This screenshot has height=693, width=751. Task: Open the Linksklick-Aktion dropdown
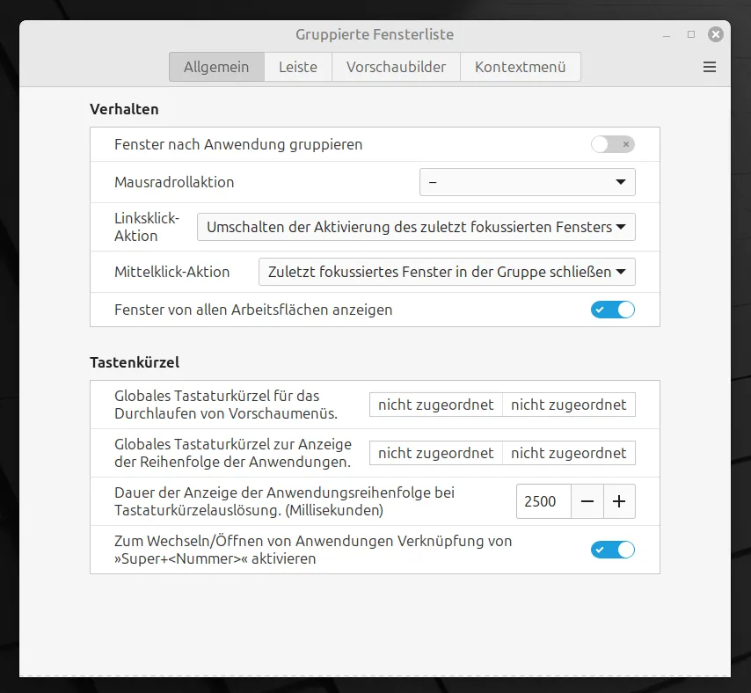(416, 227)
